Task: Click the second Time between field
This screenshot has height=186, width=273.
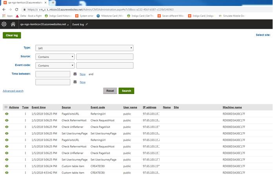Action: 53,82
